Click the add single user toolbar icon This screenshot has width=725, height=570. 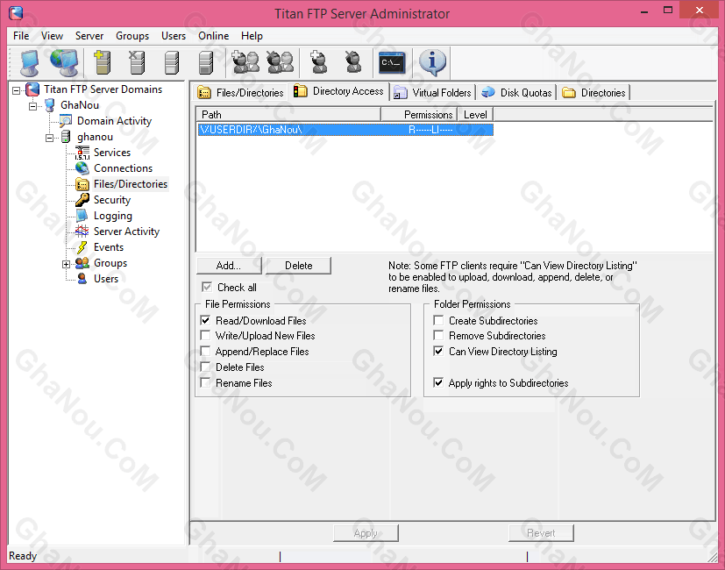pyautogui.click(x=318, y=62)
